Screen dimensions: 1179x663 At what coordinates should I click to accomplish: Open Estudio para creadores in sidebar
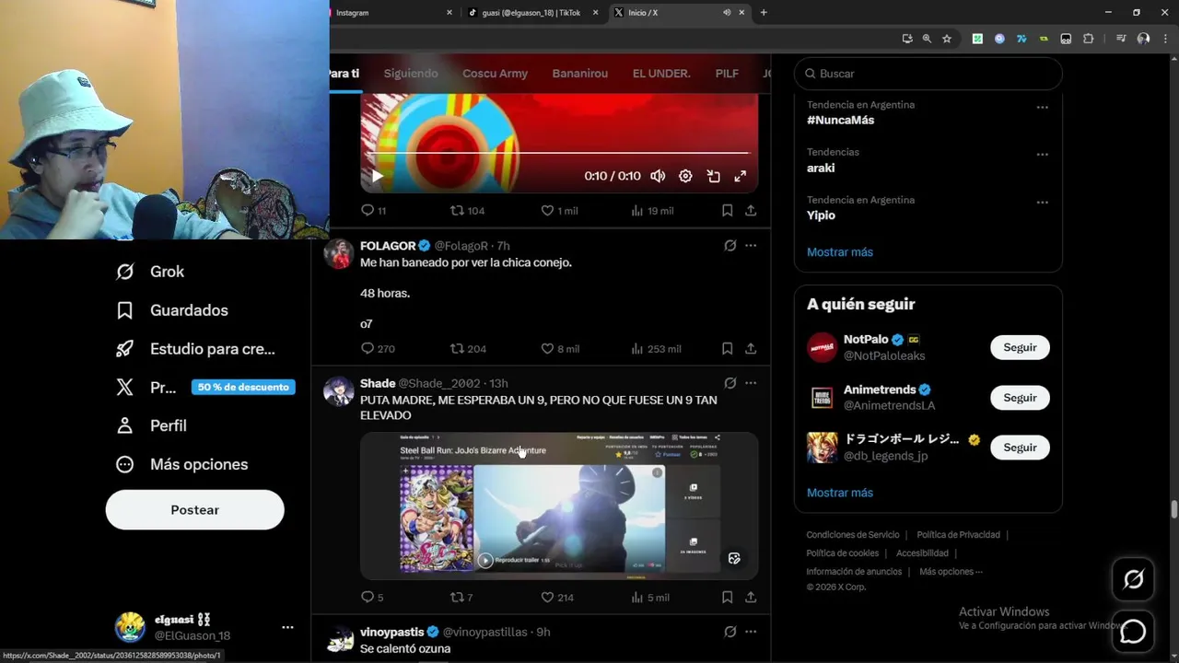point(195,349)
